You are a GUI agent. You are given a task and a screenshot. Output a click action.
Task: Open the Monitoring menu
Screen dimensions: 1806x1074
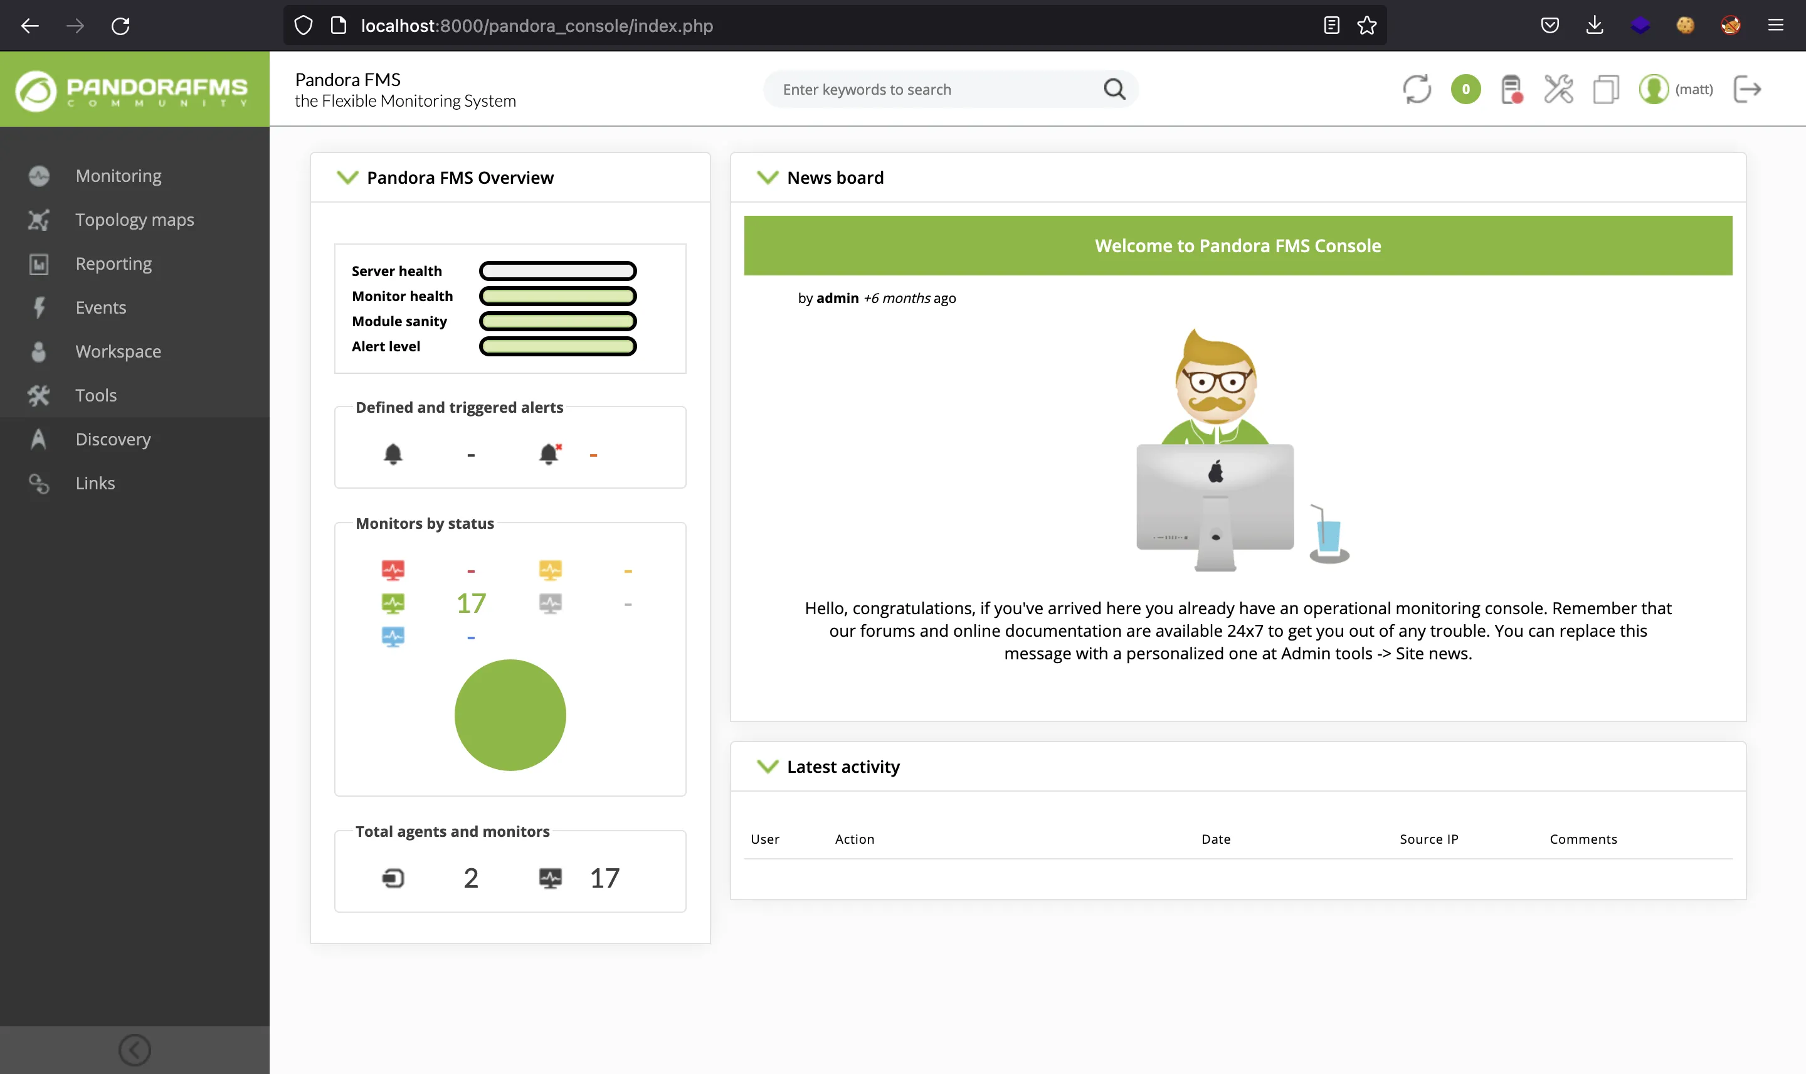tap(135, 176)
